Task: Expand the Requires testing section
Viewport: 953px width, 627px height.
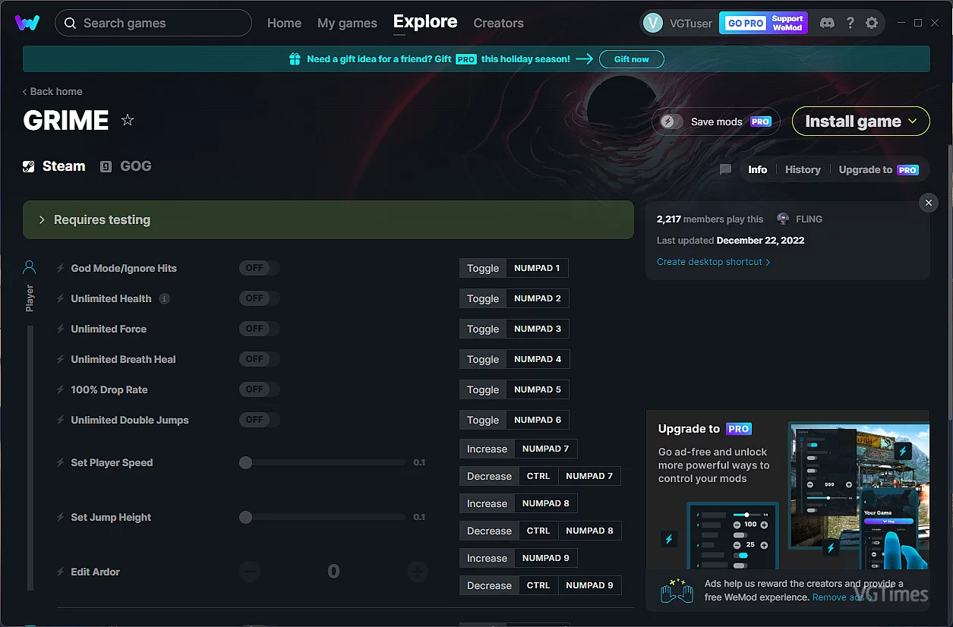Action: (328, 219)
